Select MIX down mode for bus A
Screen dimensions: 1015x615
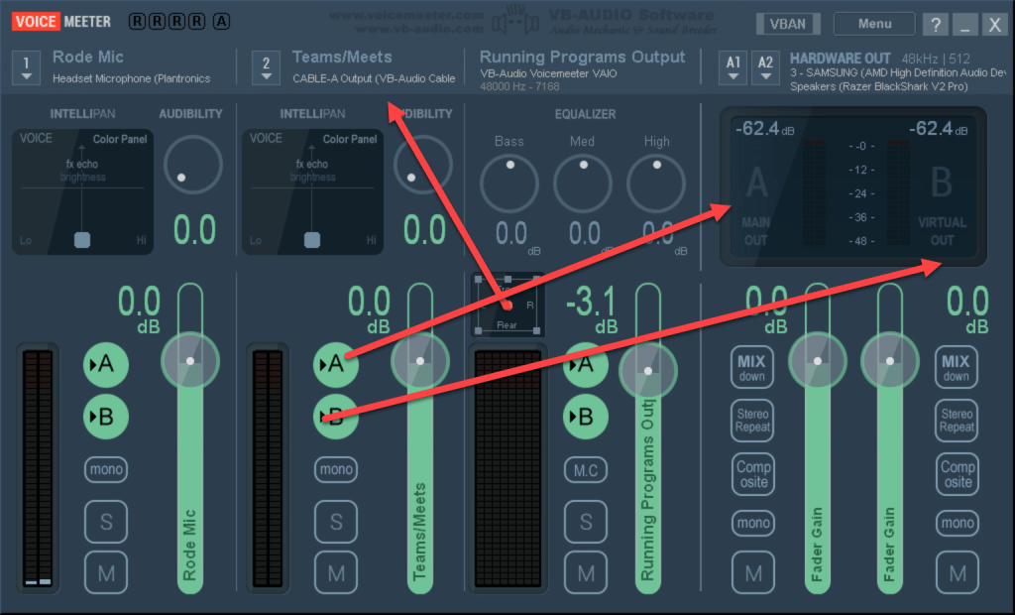pyautogui.click(x=752, y=367)
